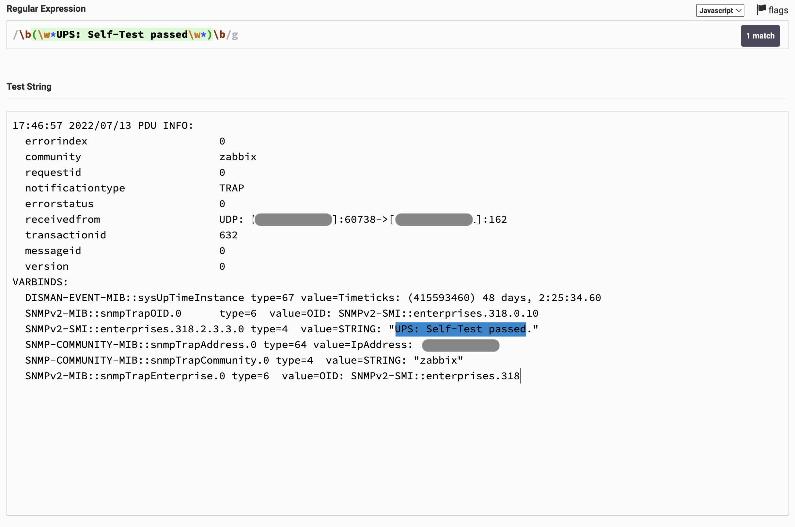Click the Regular Expression heading
Viewport: 795px width, 527px height.
[46, 9]
